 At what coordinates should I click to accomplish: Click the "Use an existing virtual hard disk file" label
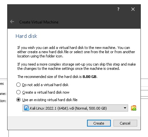click(50, 100)
